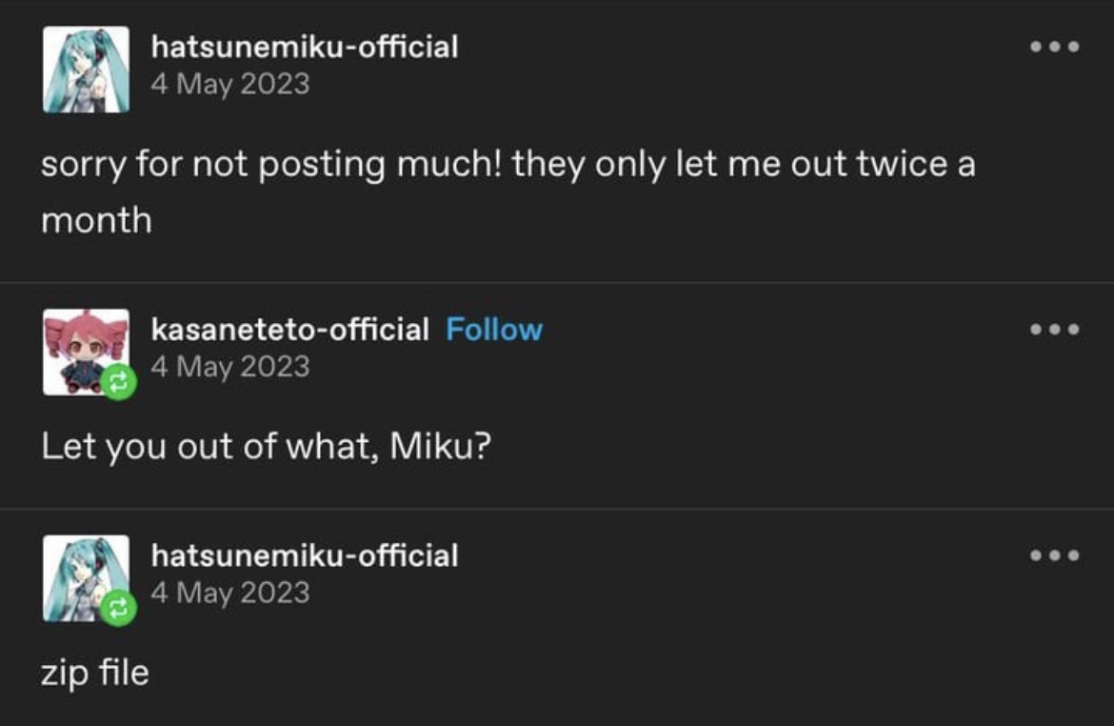Click the green reblog badge on Miku's bottom avatar
Image resolution: width=1114 pixels, height=726 pixels.
[118, 608]
